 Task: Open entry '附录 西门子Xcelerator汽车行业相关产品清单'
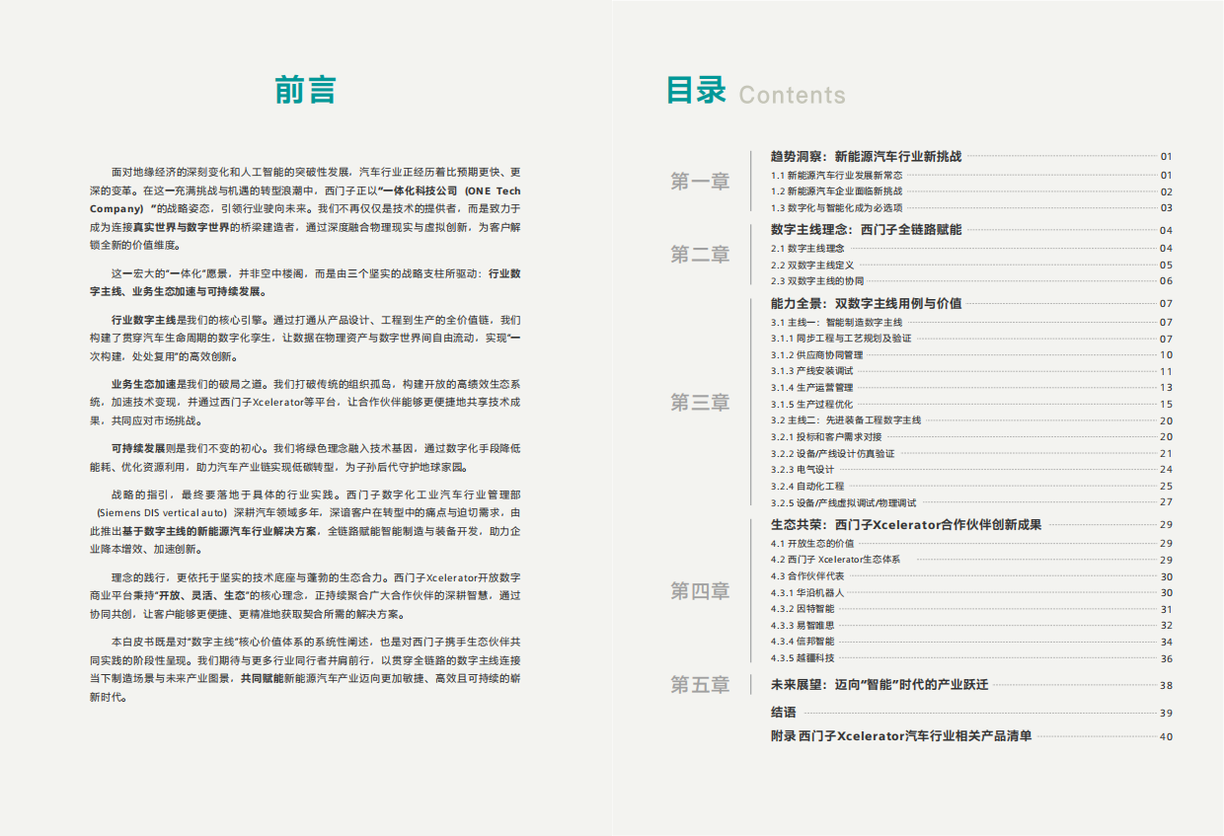[x=901, y=736]
